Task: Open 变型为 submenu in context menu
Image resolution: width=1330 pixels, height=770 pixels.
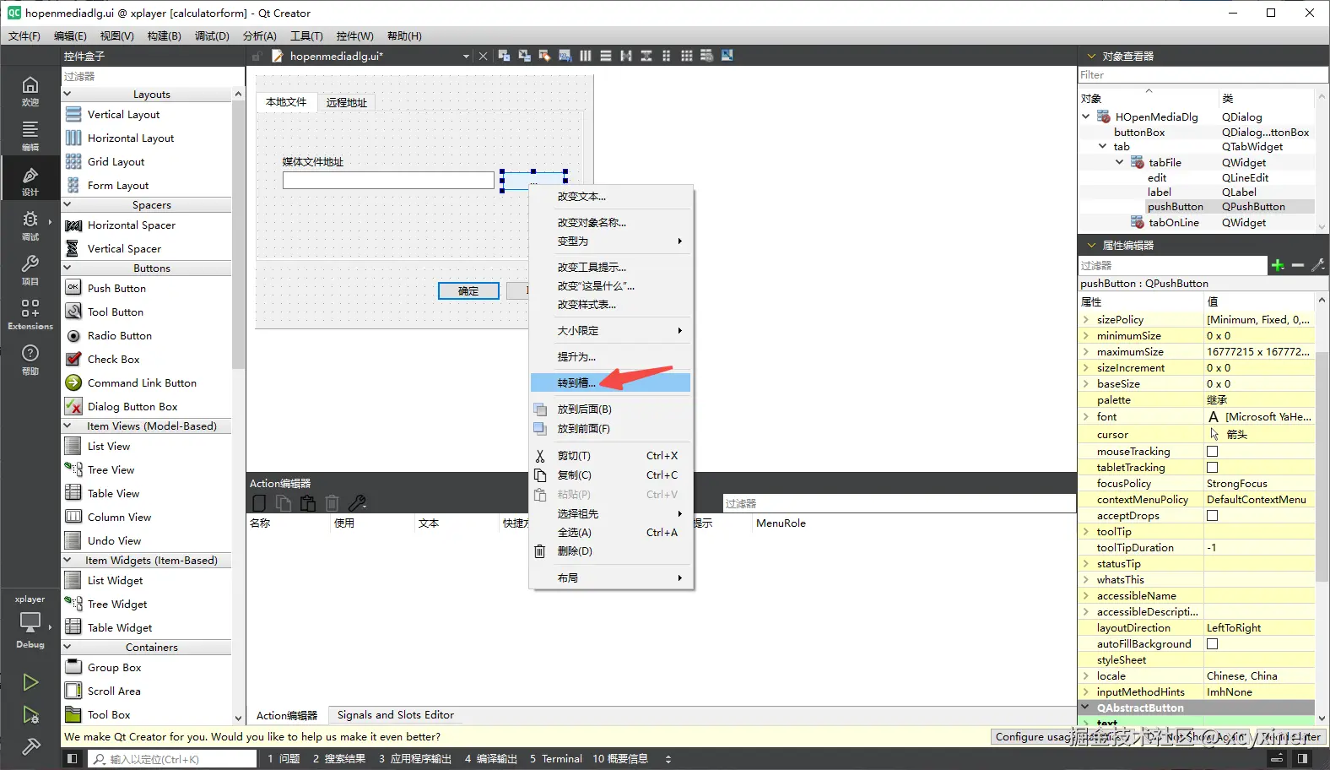Action: pos(611,241)
